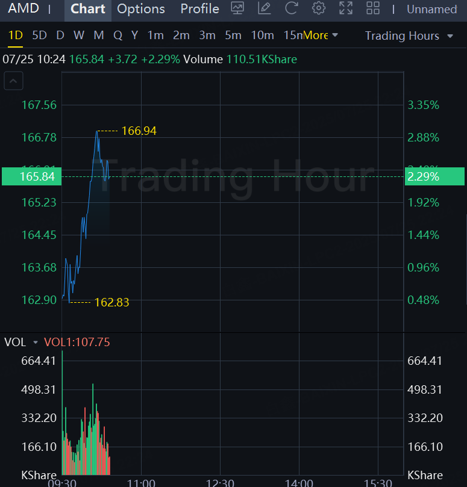Screen dimensions: 467x487
Task: Open the Profile tab
Action: click(x=199, y=9)
